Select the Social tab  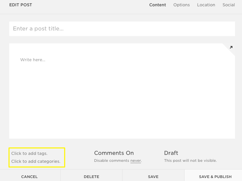pyautogui.click(x=228, y=5)
